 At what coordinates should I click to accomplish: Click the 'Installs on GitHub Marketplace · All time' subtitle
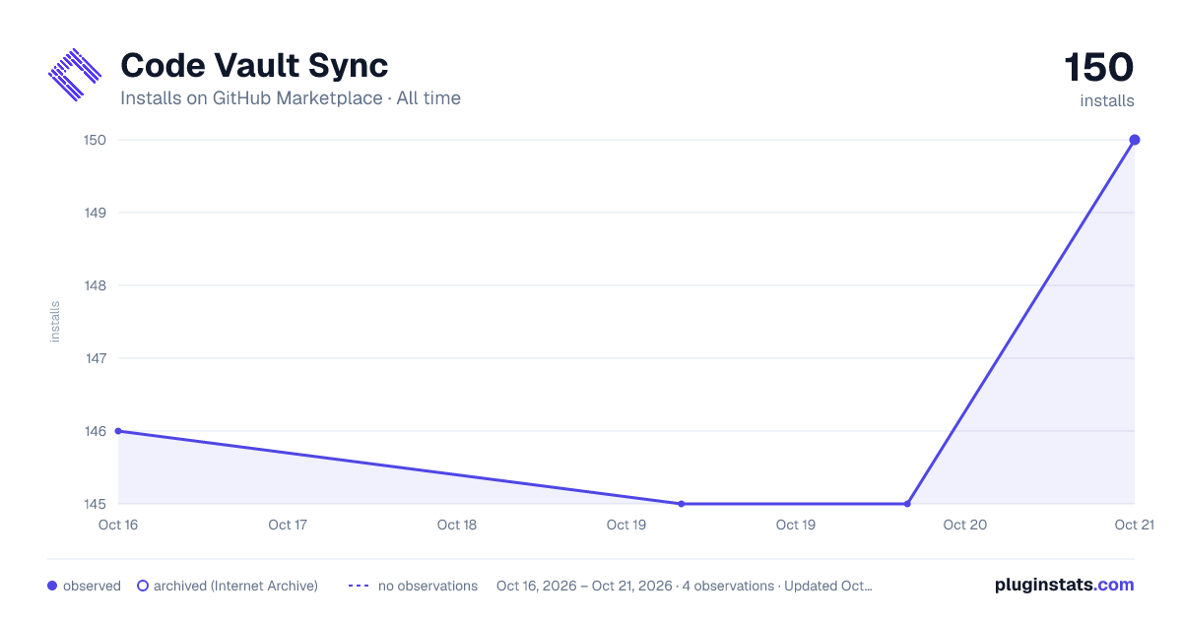[x=291, y=98]
